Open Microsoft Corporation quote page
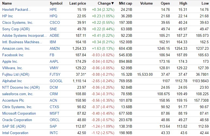Image resolution: width=210 pixels, height=136 pixels. (19, 113)
